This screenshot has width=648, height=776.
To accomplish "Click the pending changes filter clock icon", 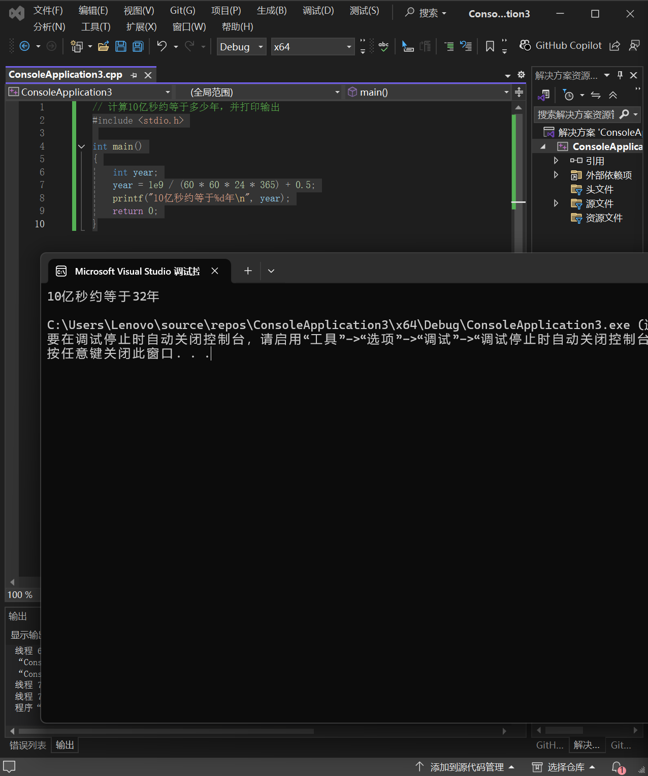I will 569,95.
